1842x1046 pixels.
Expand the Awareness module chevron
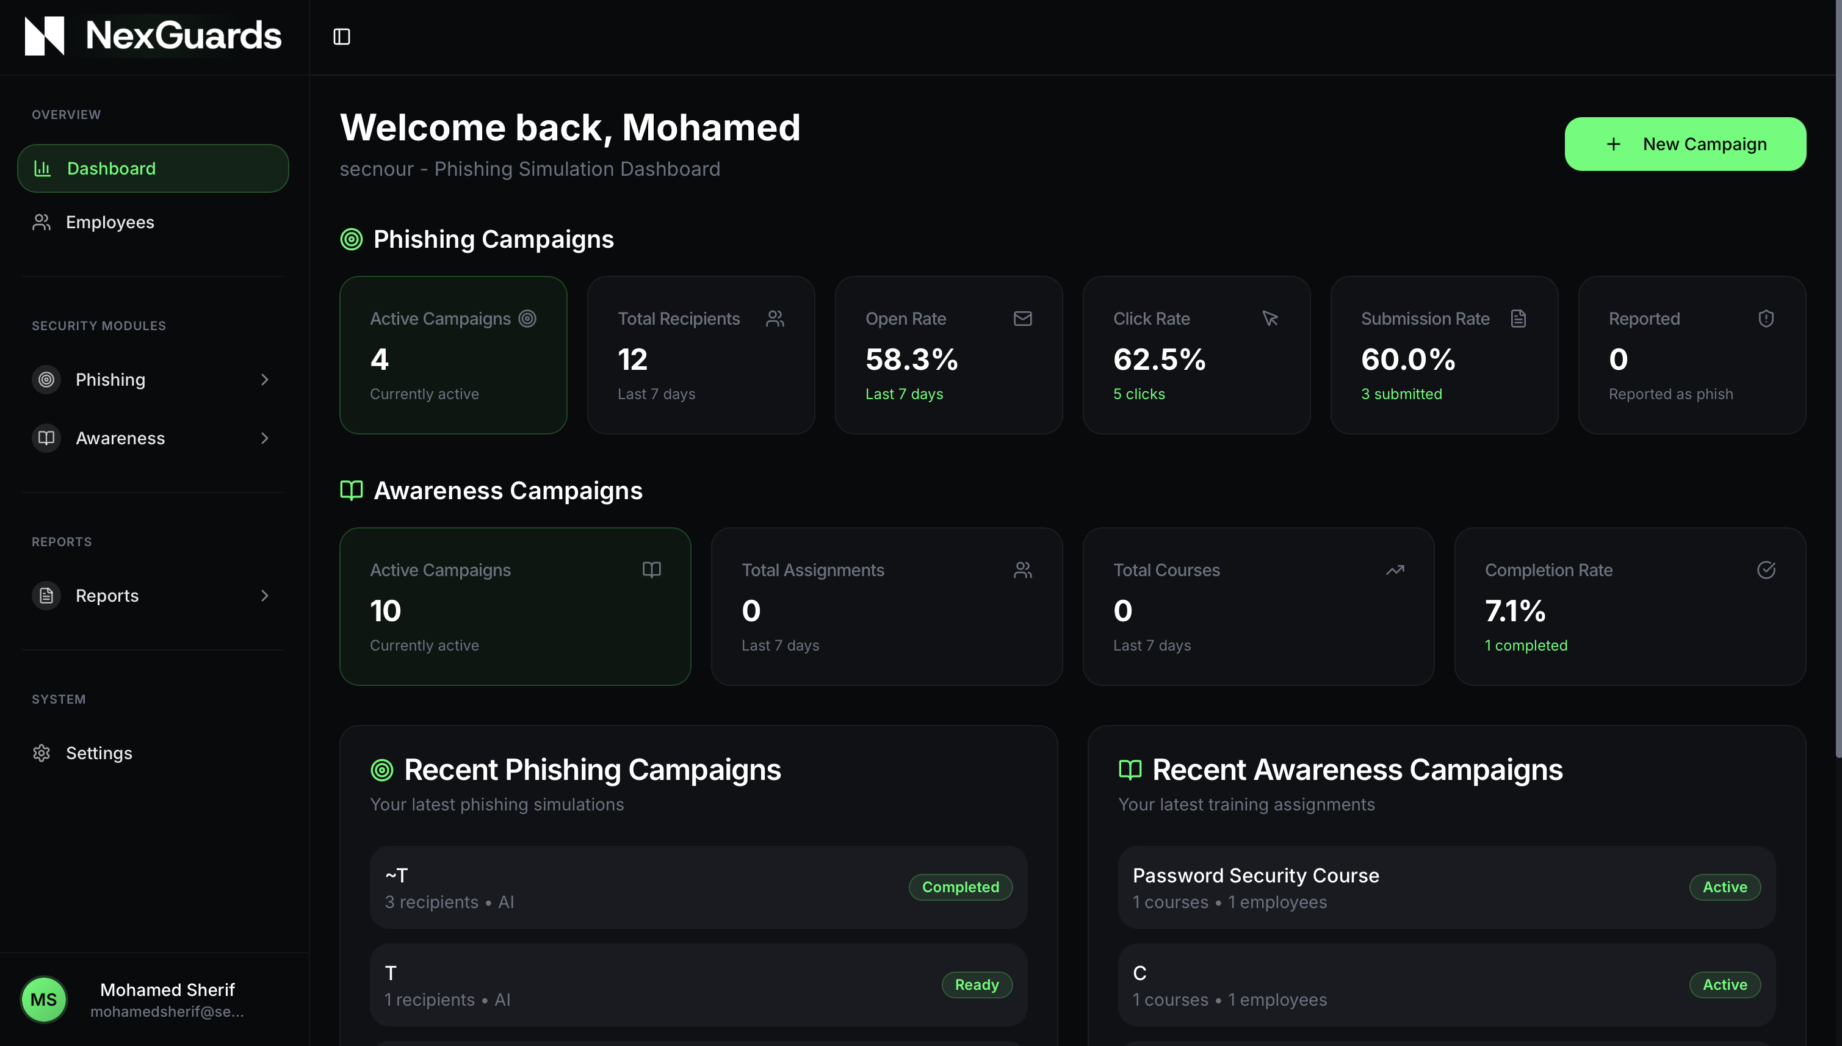(x=264, y=438)
